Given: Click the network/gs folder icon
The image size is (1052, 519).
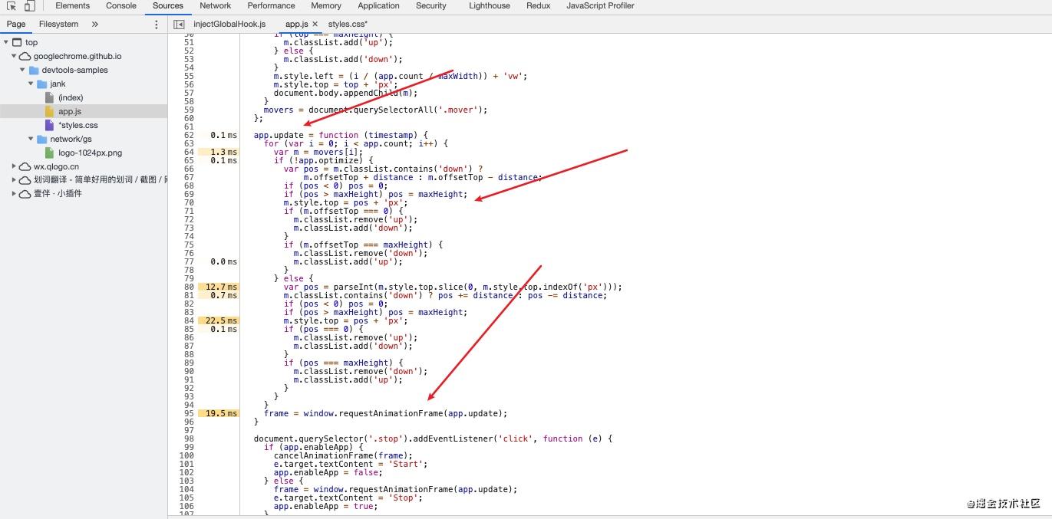Looking at the screenshot, I should (42, 140).
